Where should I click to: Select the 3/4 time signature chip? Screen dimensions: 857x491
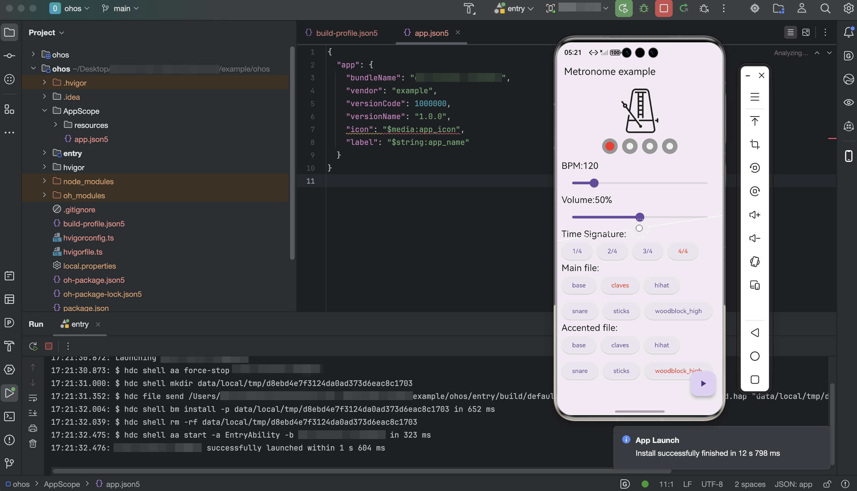647,251
